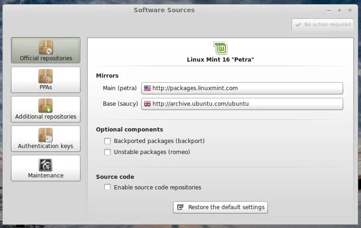361x228 pixels.
Task: Click the checkmark icon in No action required
Action: 298,25
